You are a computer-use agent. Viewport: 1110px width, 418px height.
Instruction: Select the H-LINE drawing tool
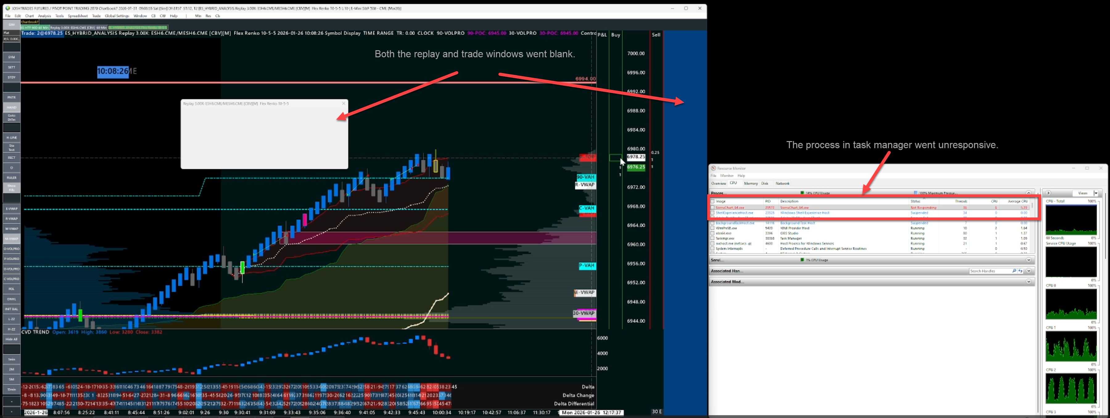(12, 138)
